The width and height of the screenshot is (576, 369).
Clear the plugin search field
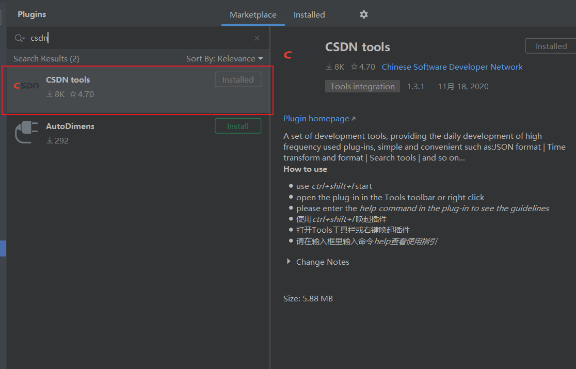(257, 38)
